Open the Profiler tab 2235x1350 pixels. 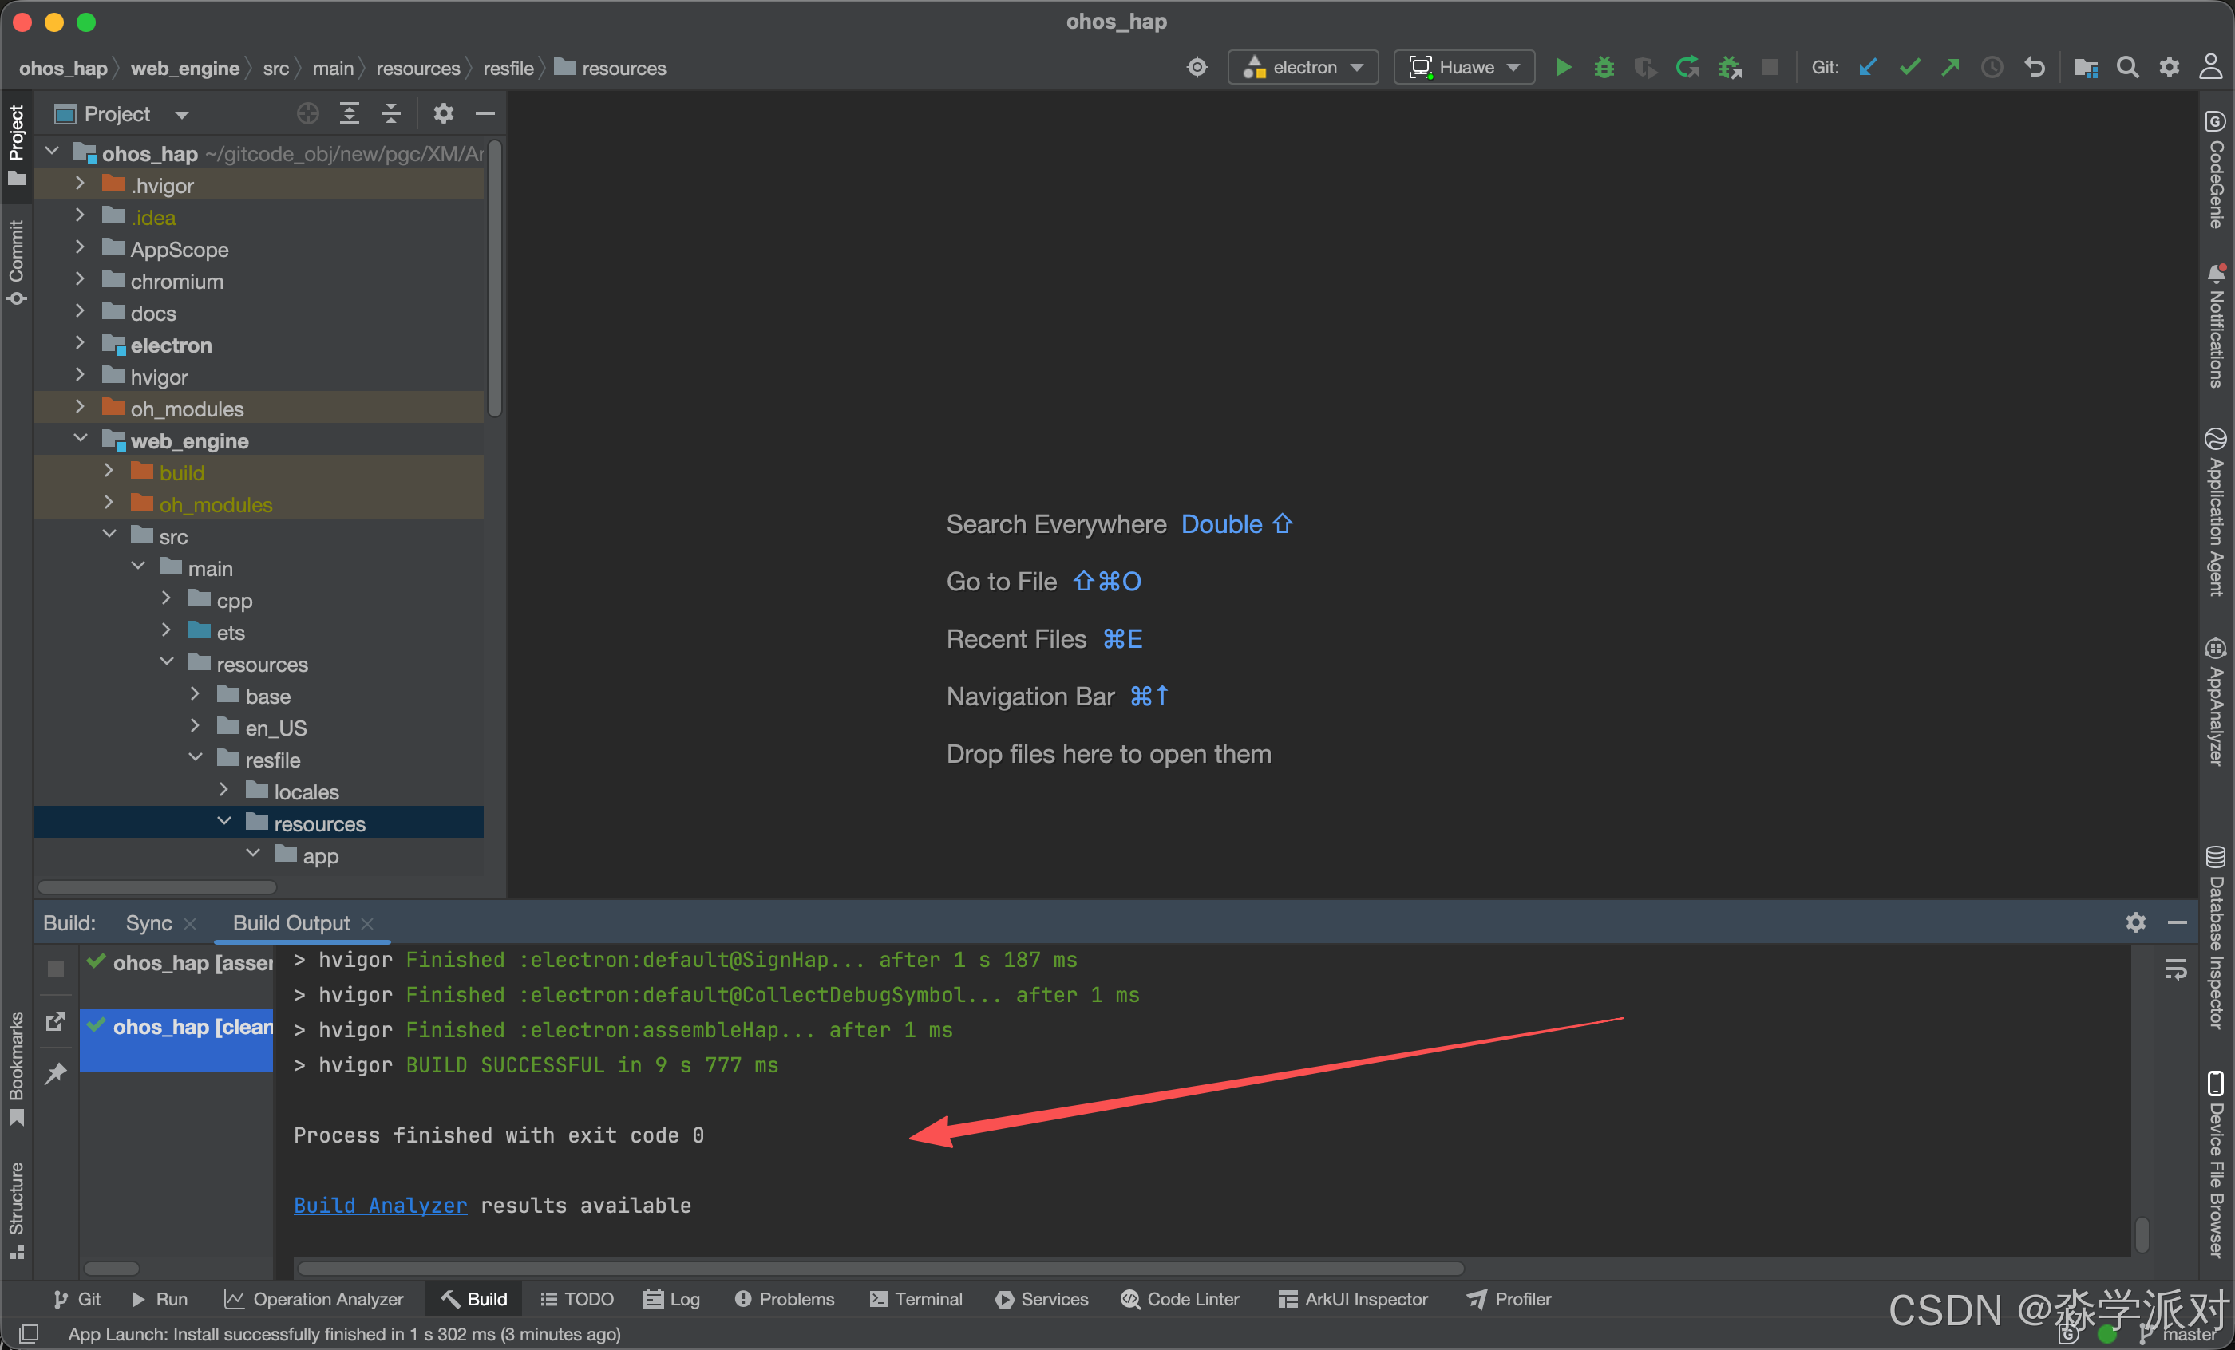[x=1509, y=1299]
